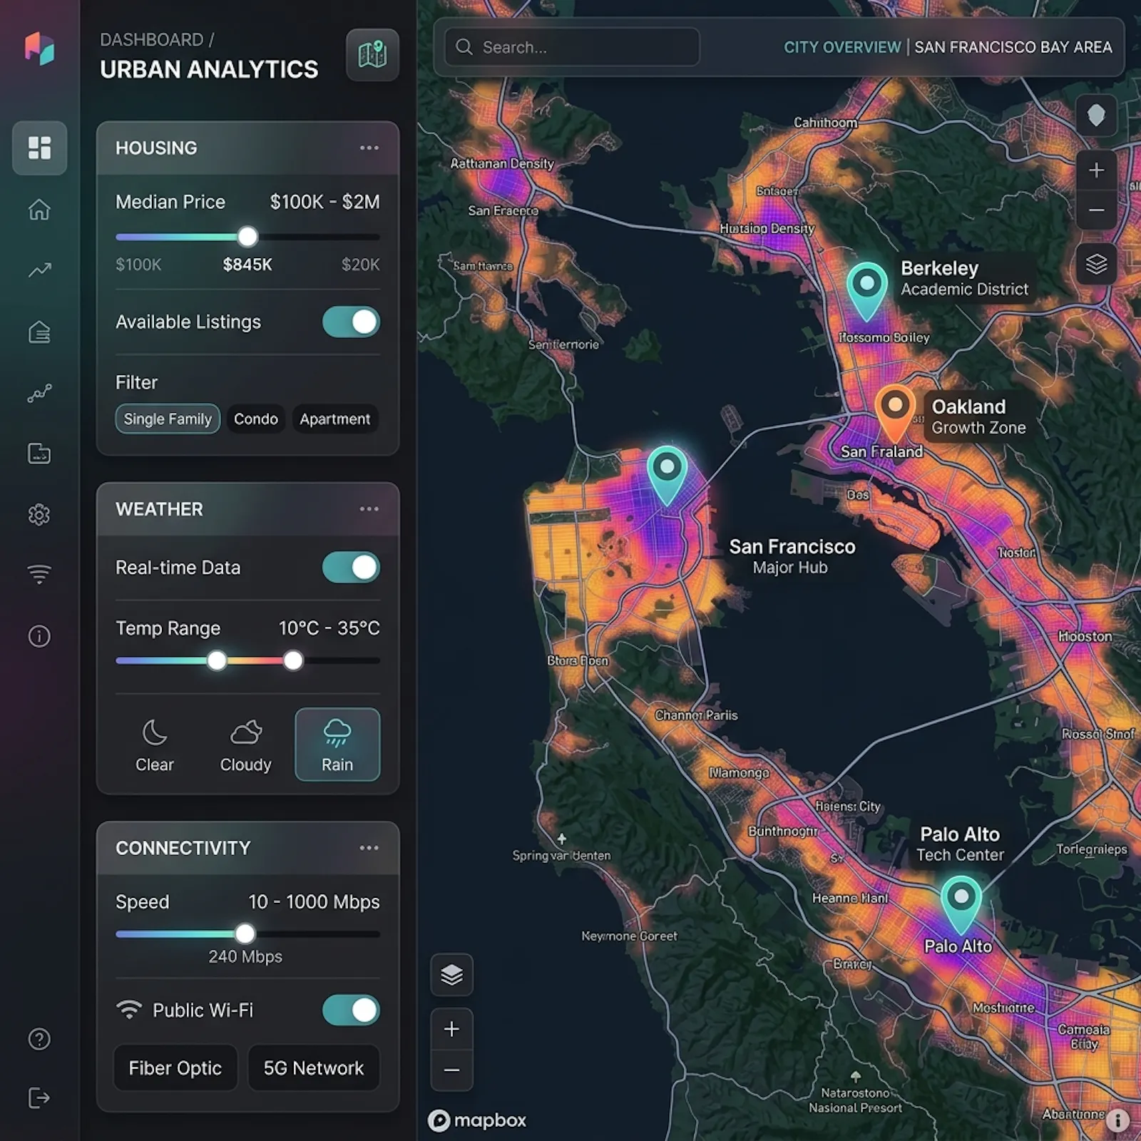Click the map view button beside Urban Analytics
Screen dimensions: 1141x1141
(x=372, y=55)
